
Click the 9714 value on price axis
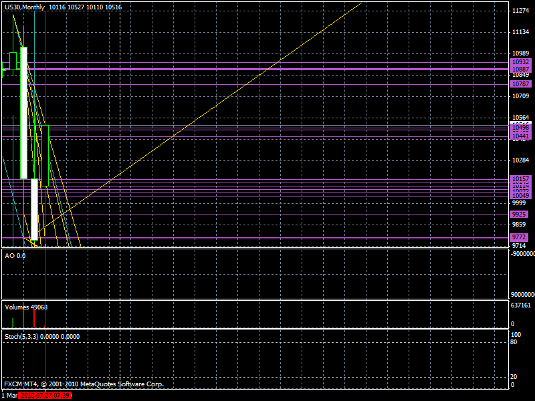pyautogui.click(x=519, y=246)
